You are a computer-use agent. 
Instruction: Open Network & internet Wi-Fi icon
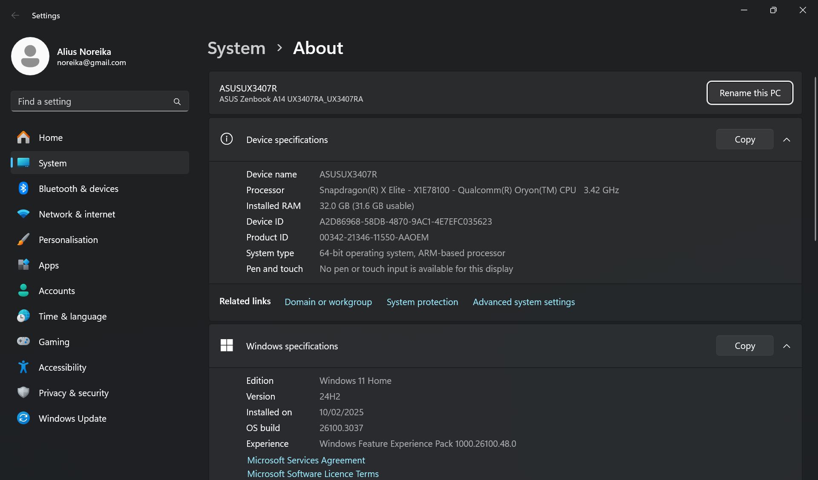[23, 214]
